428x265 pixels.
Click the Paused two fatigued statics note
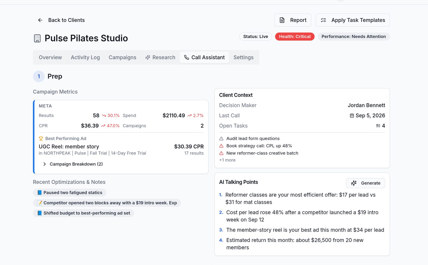70,193
